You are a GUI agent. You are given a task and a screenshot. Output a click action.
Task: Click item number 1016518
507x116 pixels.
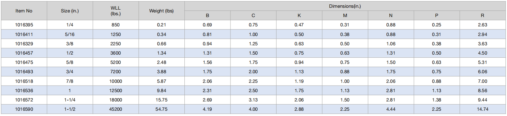(24, 81)
